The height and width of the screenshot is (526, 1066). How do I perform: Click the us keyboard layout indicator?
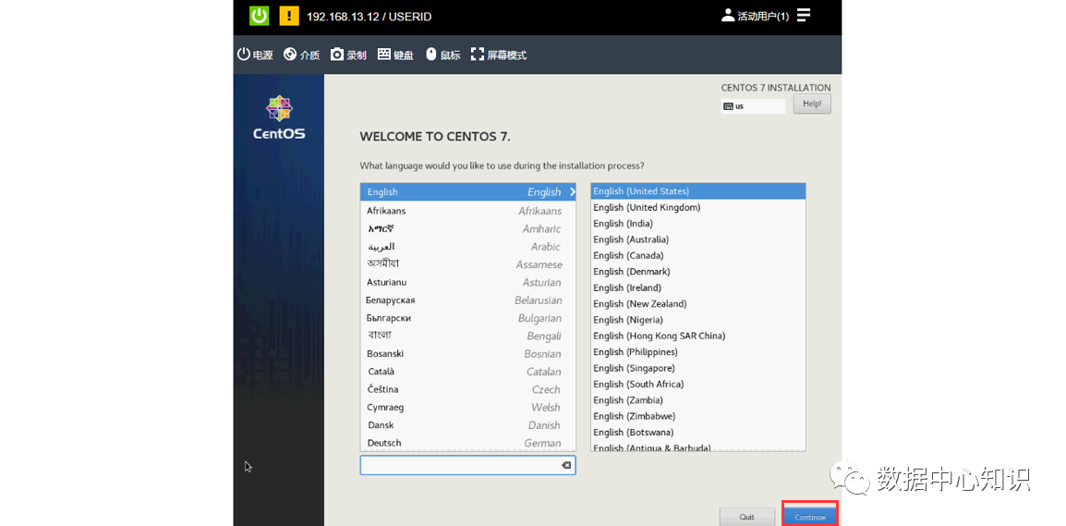coord(753,106)
